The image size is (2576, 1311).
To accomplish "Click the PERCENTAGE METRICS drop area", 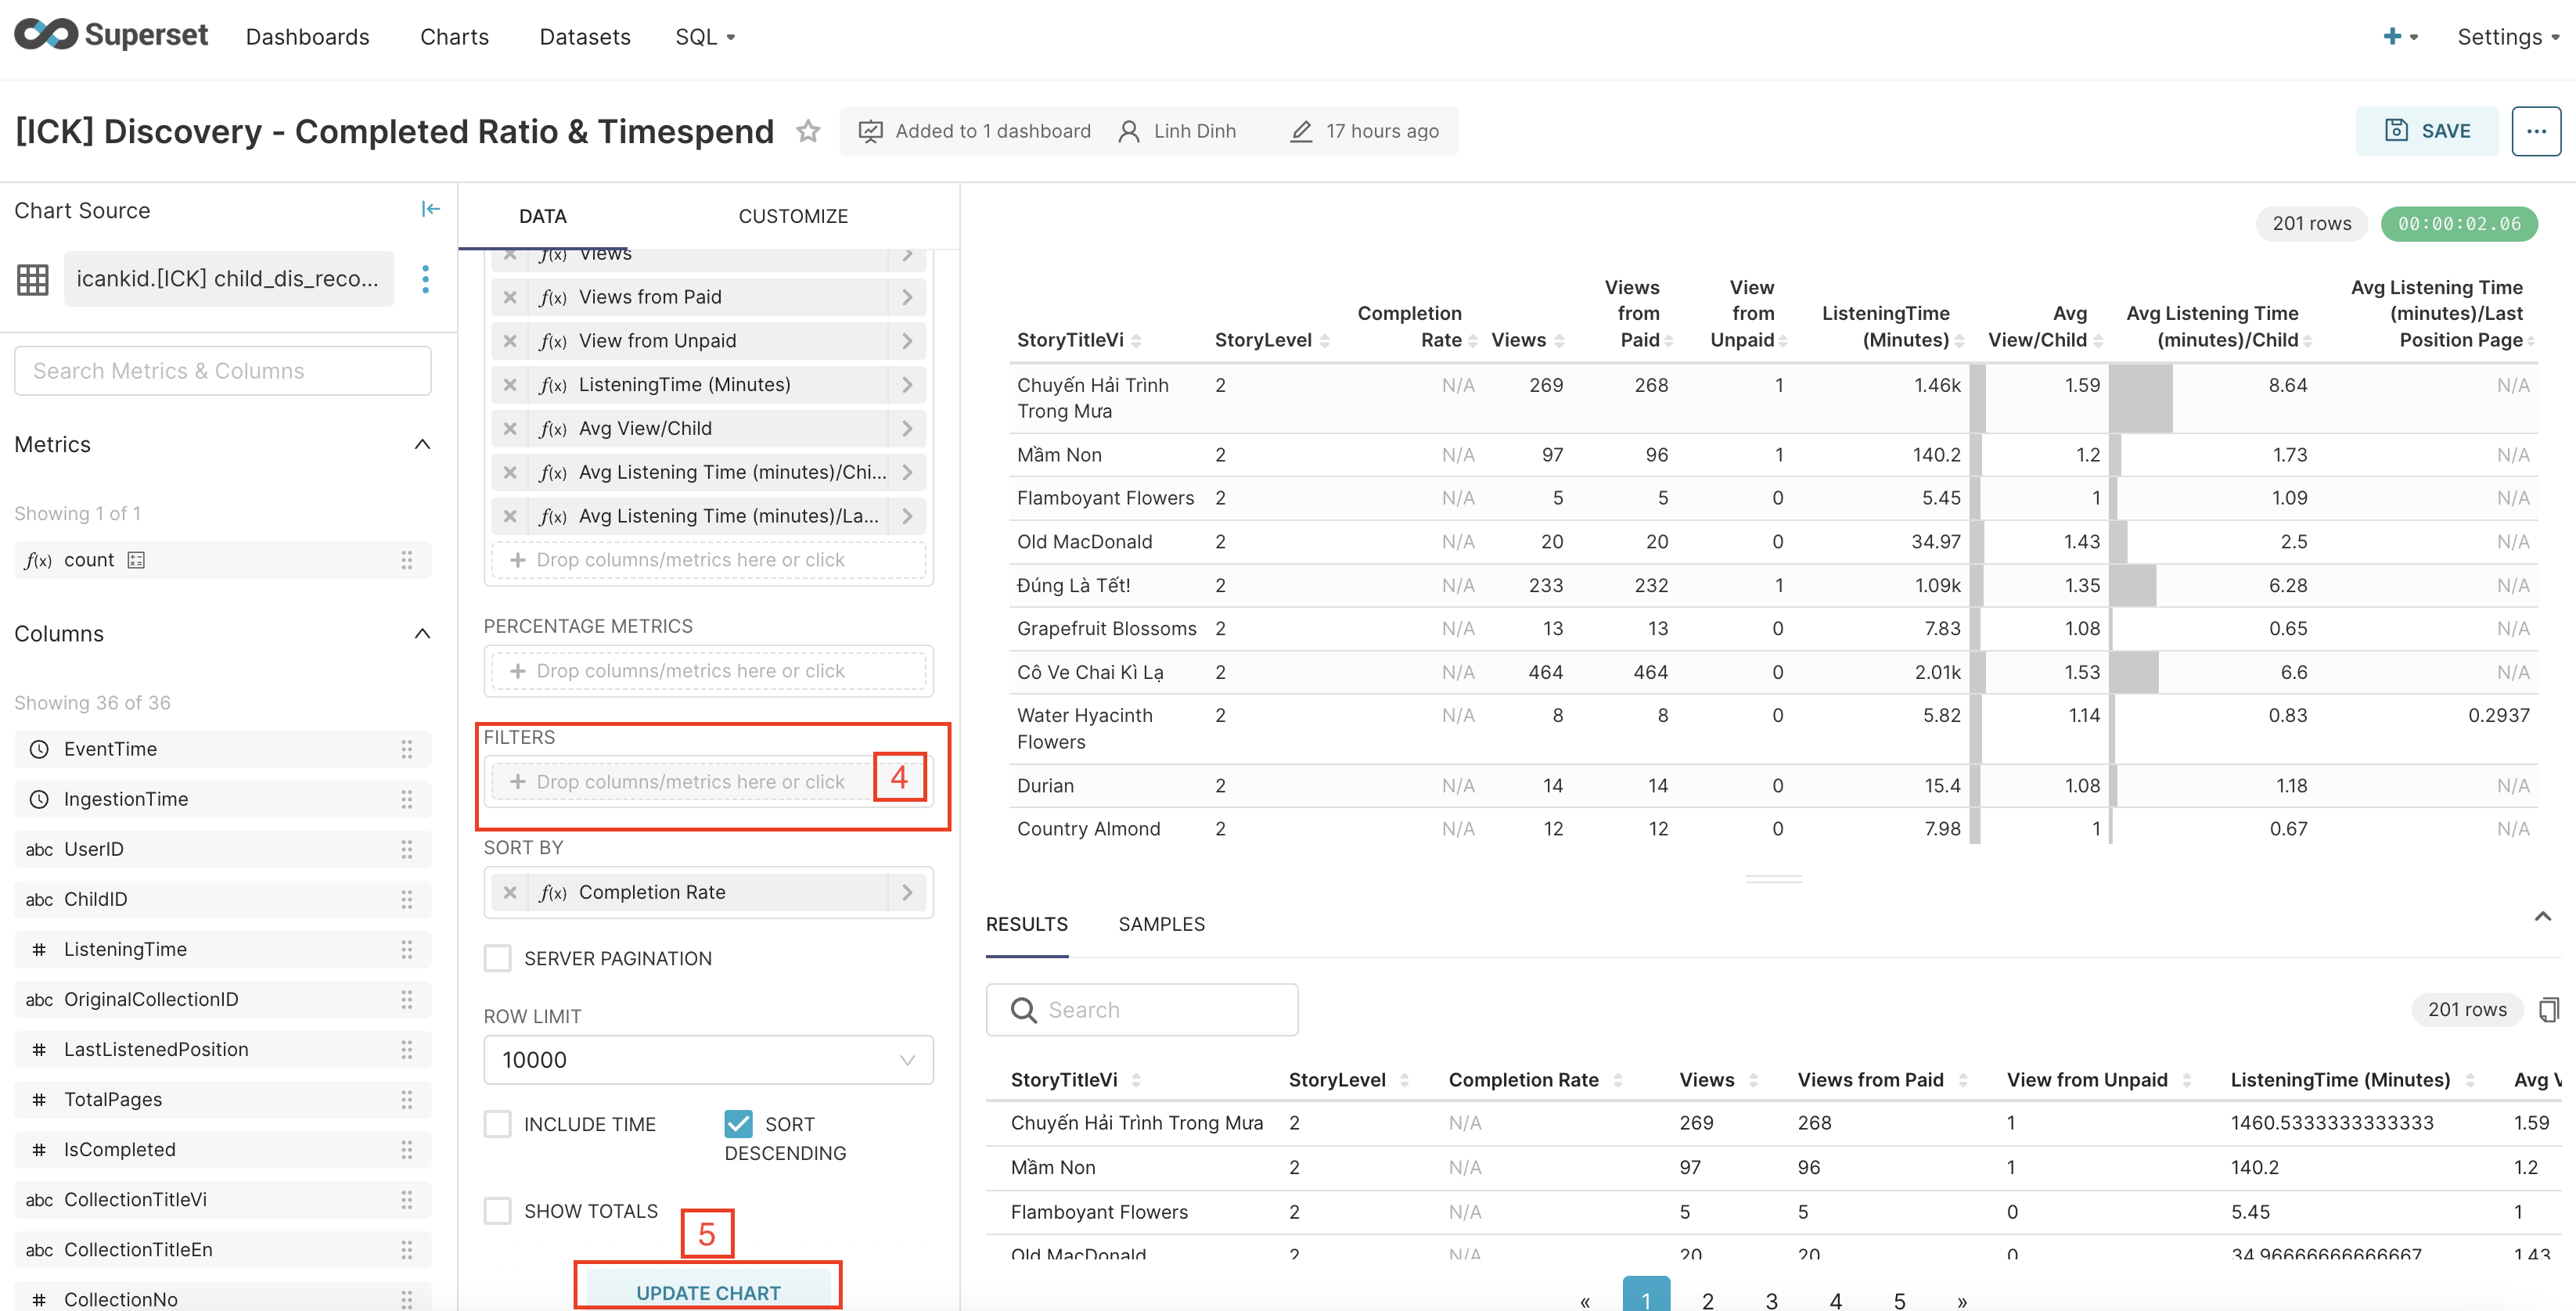I will [708, 671].
